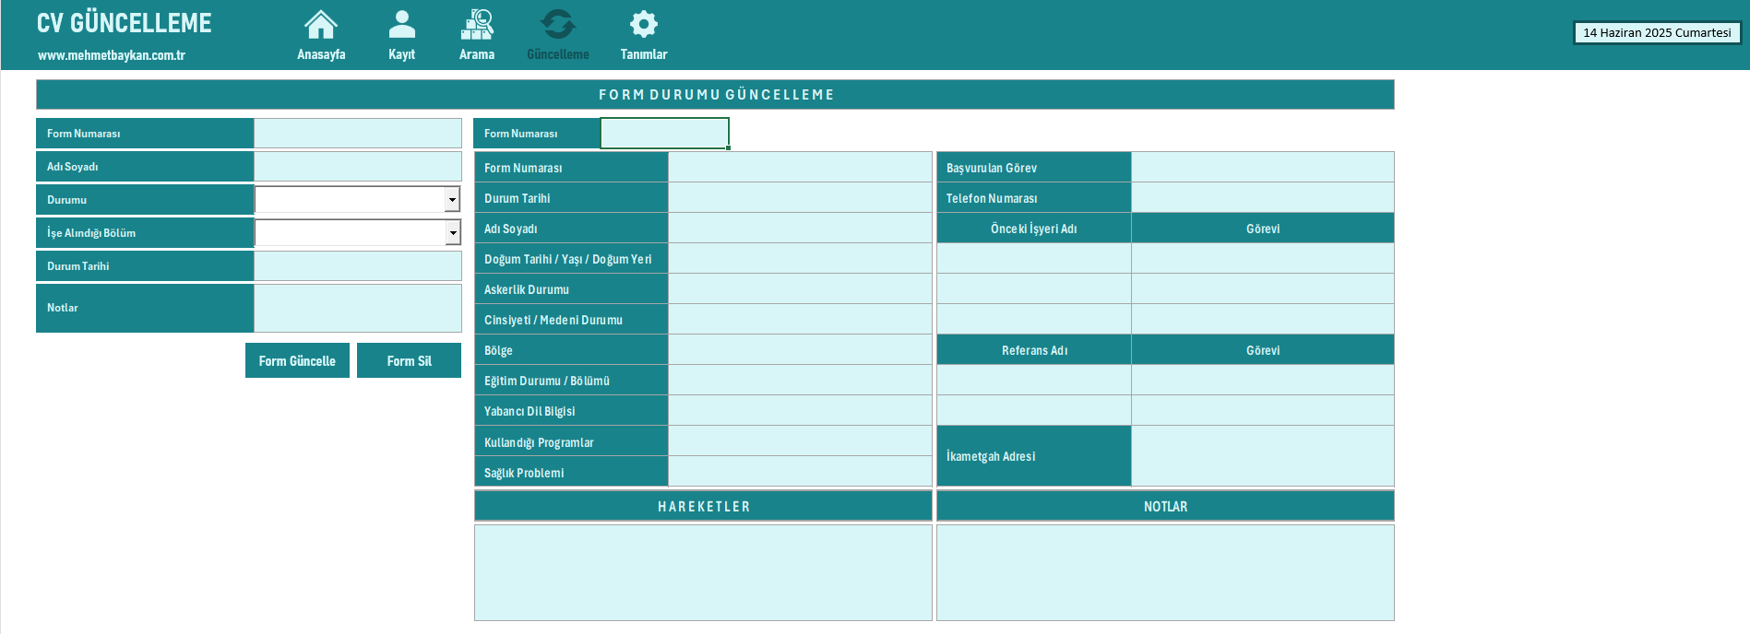
Task: Select the Arama menu label
Action: (x=477, y=54)
